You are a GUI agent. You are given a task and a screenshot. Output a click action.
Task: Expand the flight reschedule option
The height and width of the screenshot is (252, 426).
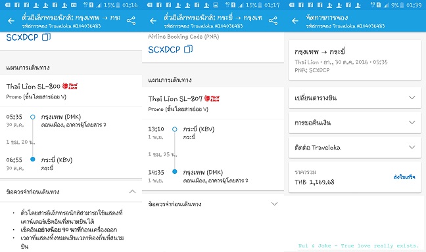point(355,98)
